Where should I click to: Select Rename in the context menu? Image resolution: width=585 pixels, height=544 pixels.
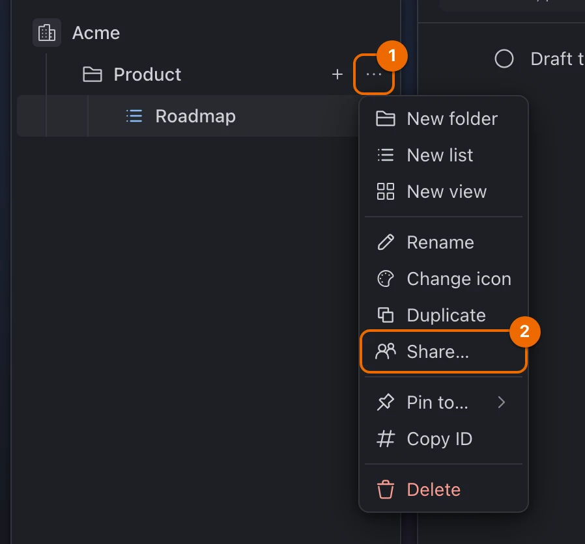coord(443,243)
